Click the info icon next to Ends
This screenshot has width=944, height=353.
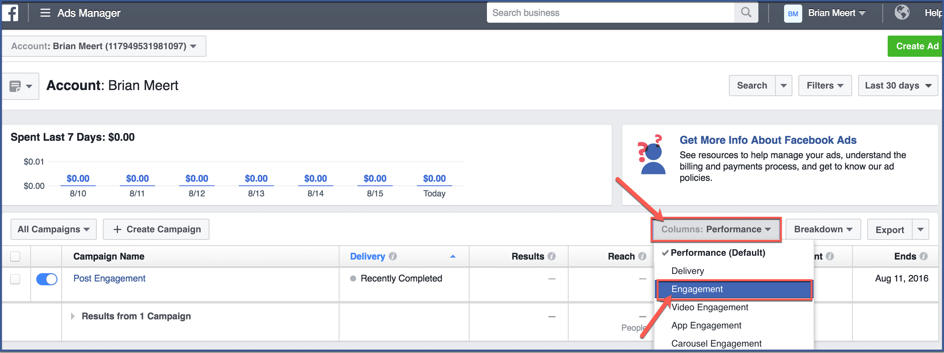coord(924,256)
